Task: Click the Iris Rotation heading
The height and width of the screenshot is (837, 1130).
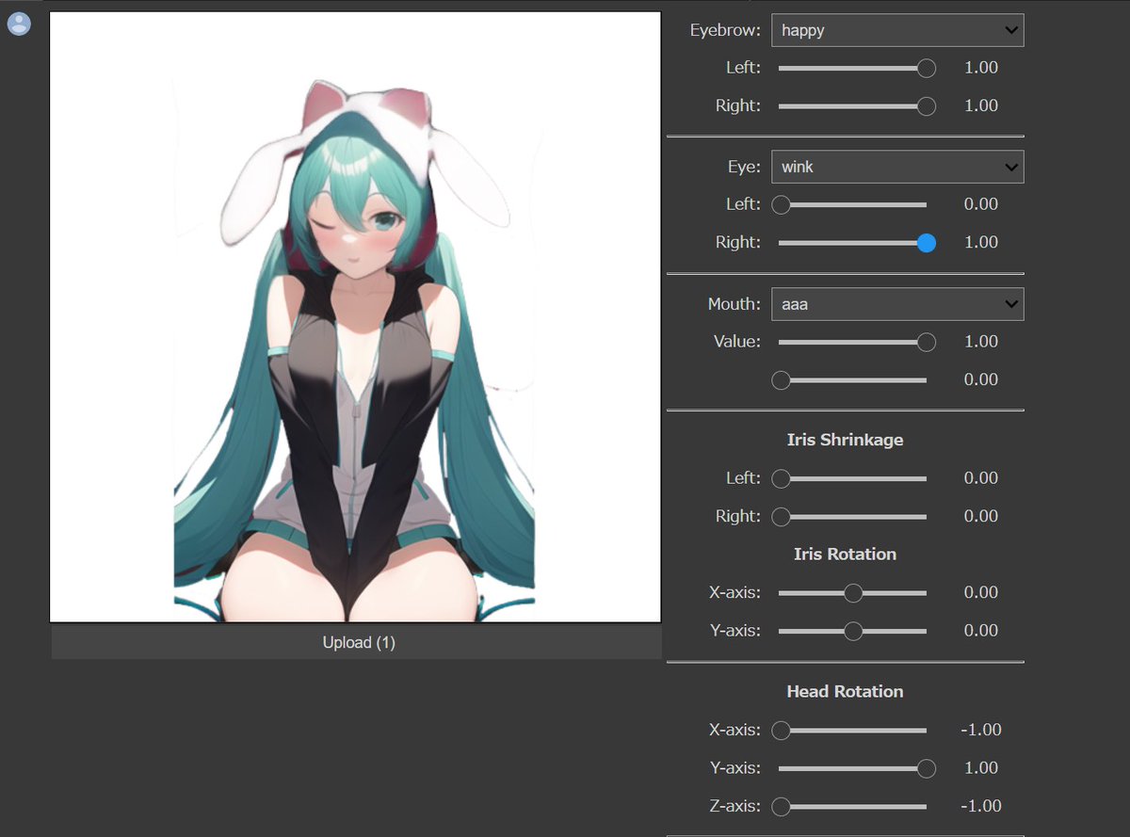Action: point(845,554)
